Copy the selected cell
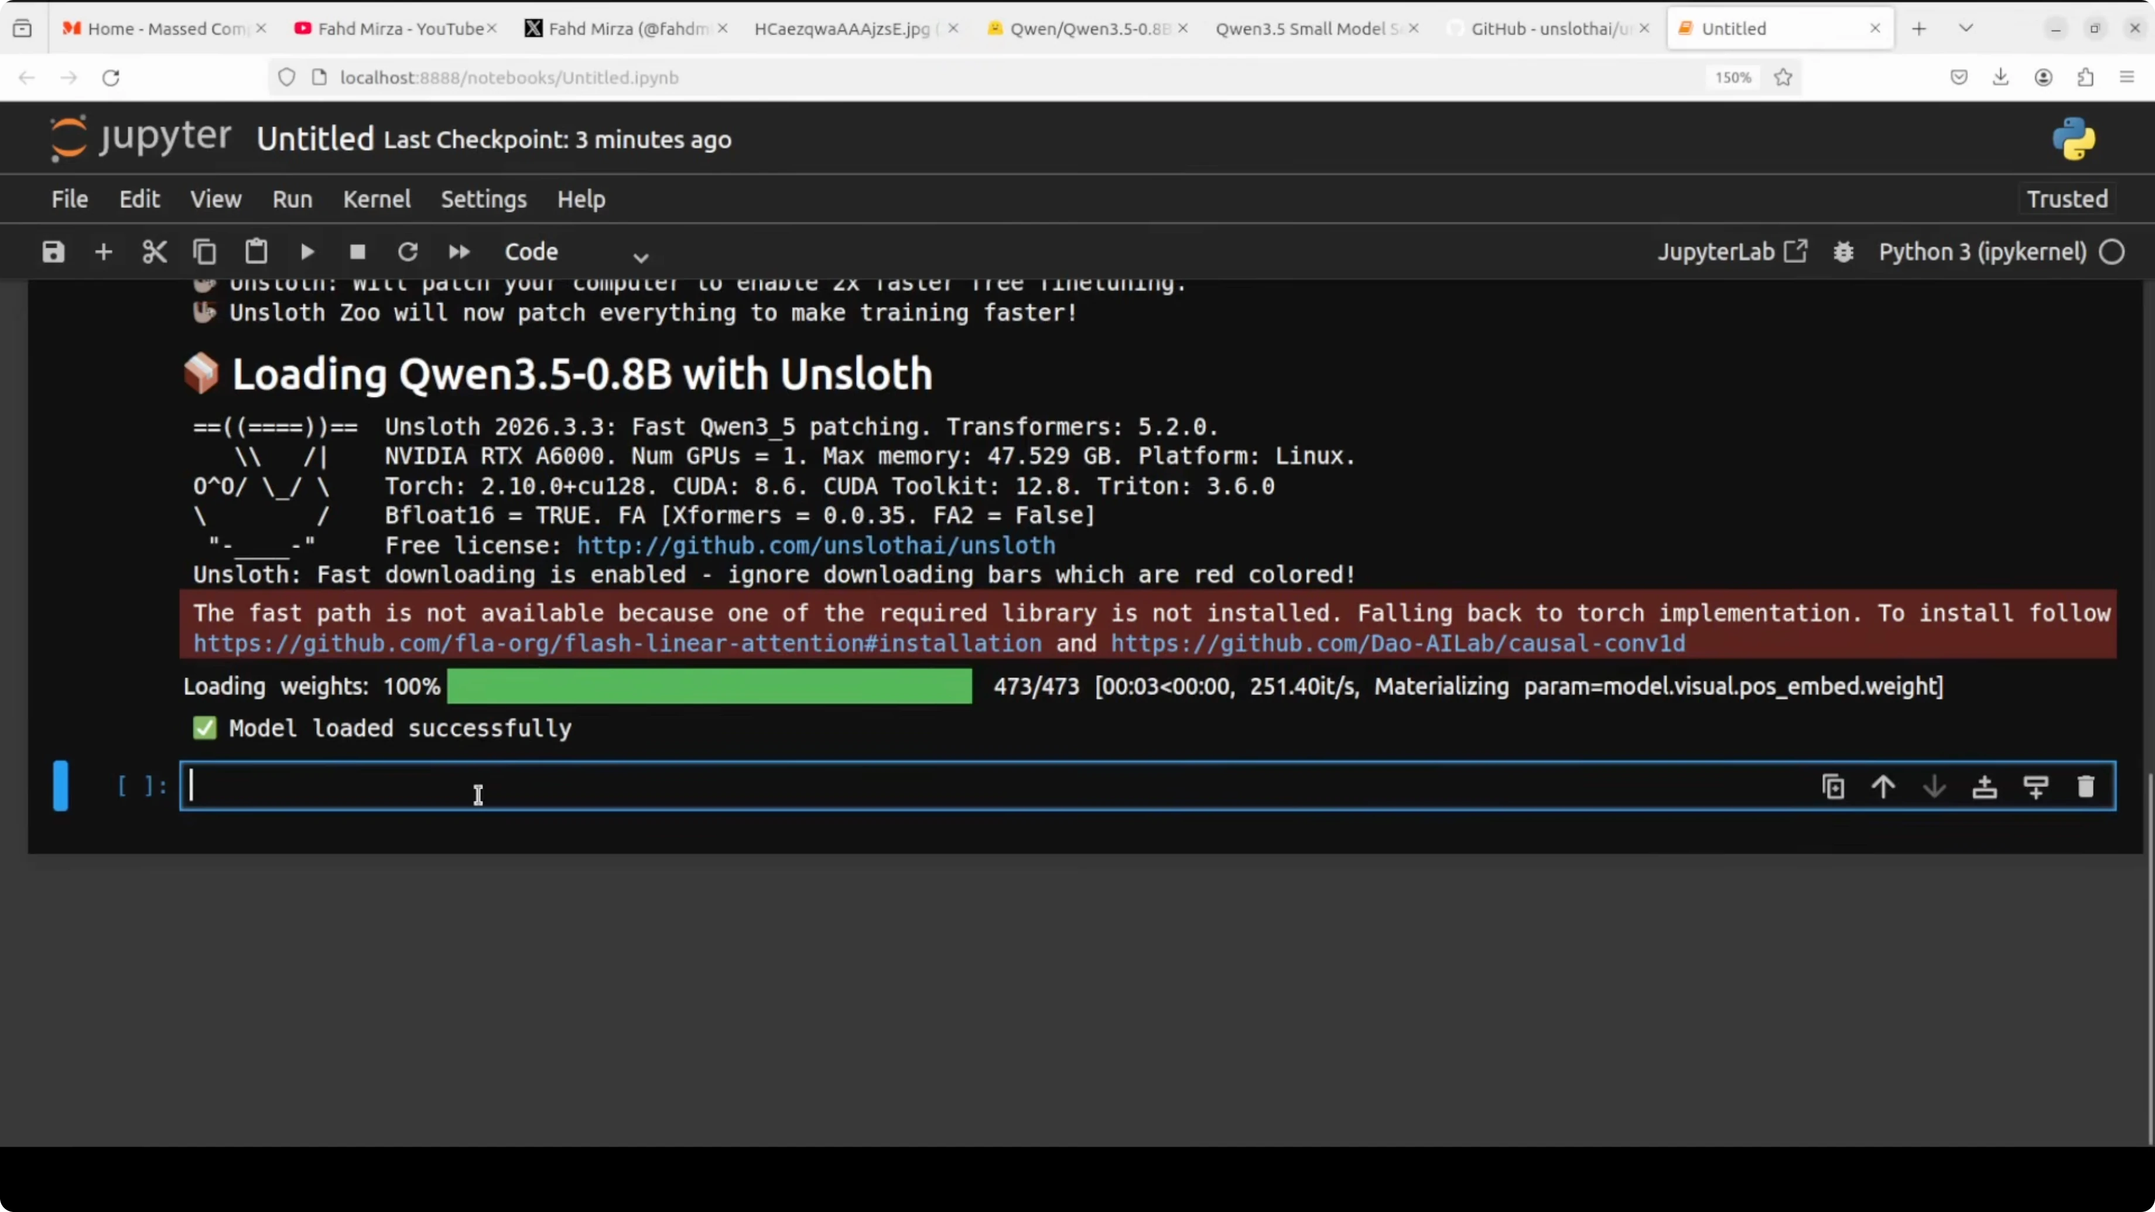Screen dimensions: 2155x1212 click(205, 251)
